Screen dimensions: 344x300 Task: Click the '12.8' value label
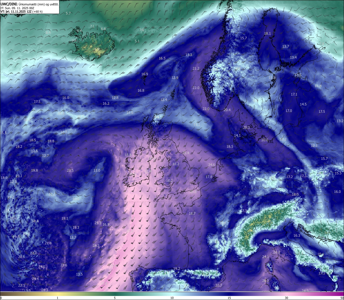(x=115, y=98)
